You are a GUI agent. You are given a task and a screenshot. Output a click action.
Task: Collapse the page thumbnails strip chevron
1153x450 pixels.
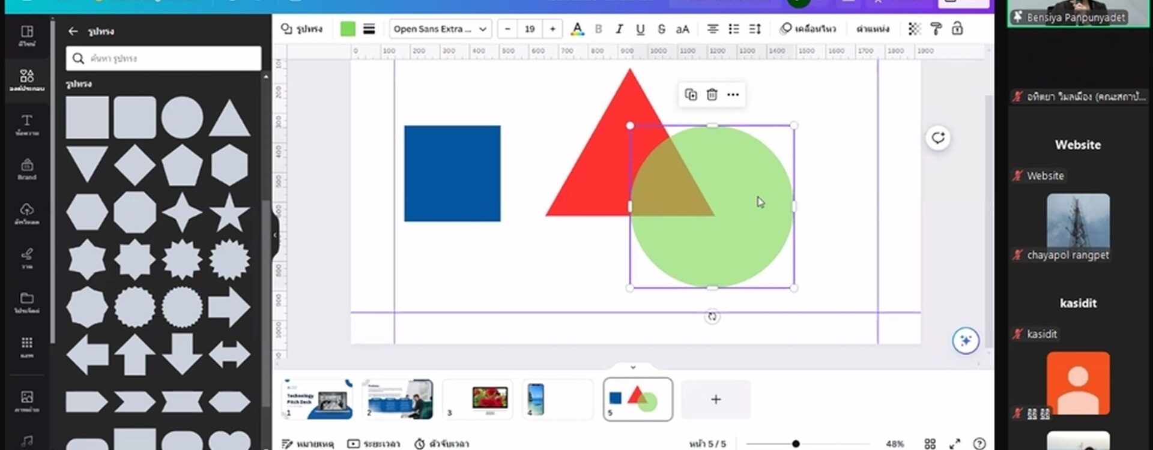(633, 367)
